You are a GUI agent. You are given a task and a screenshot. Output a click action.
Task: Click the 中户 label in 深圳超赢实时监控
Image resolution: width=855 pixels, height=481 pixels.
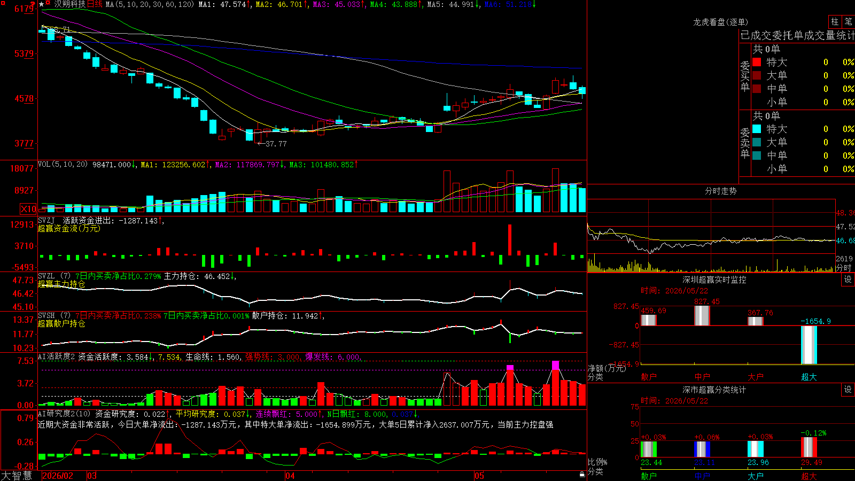(x=702, y=377)
